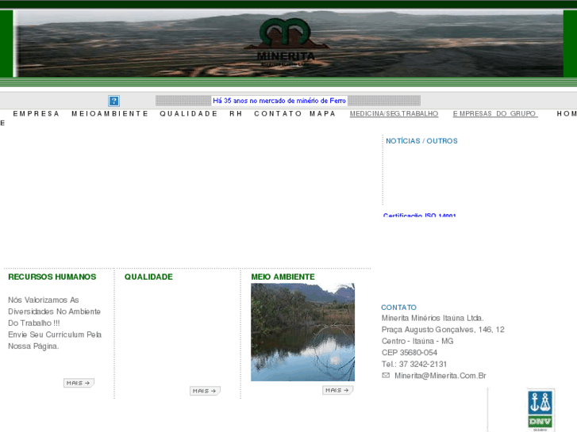Screen dimensions: 577x432
Task: Go to HOME in navigation bar
Action: 567,113
